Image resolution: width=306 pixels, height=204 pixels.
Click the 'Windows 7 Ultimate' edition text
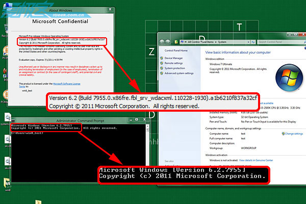point(220,64)
